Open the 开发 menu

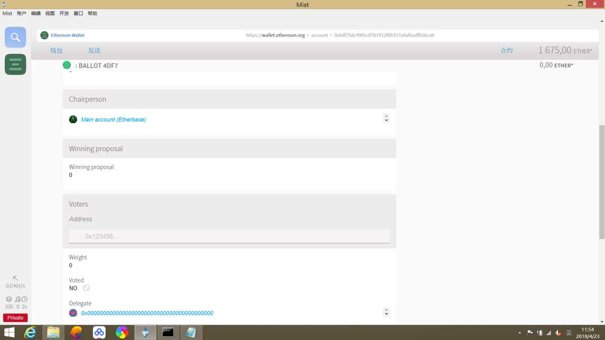(x=64, y=13)
